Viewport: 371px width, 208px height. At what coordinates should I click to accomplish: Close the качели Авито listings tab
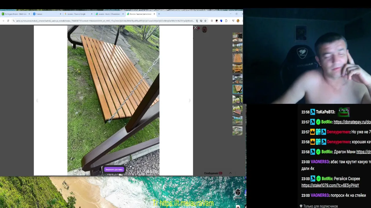pyautogui.click(x=123, y=14)
